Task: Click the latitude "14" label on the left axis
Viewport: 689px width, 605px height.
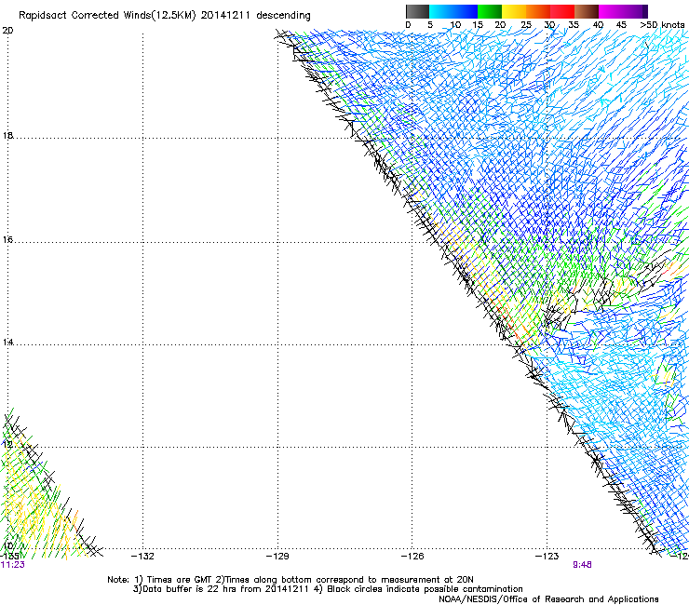Action: [7, 343]
